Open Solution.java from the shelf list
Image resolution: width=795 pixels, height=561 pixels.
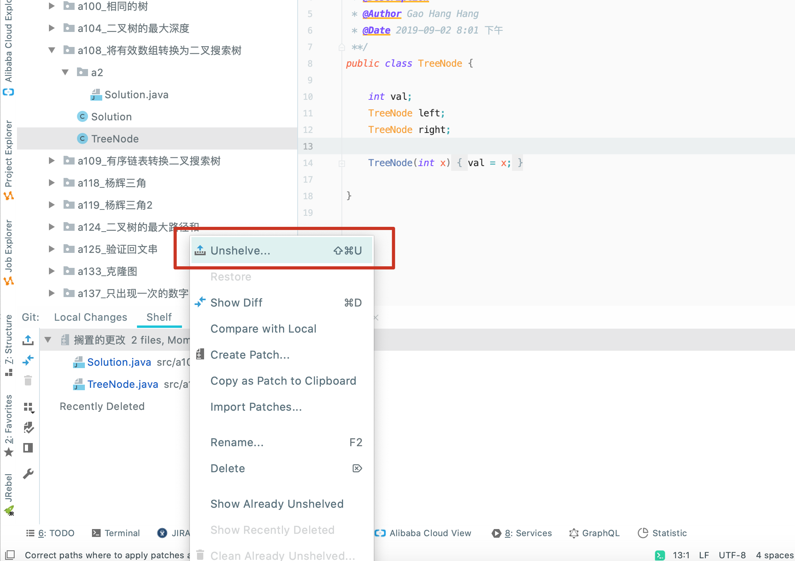[x=119, y=362]
